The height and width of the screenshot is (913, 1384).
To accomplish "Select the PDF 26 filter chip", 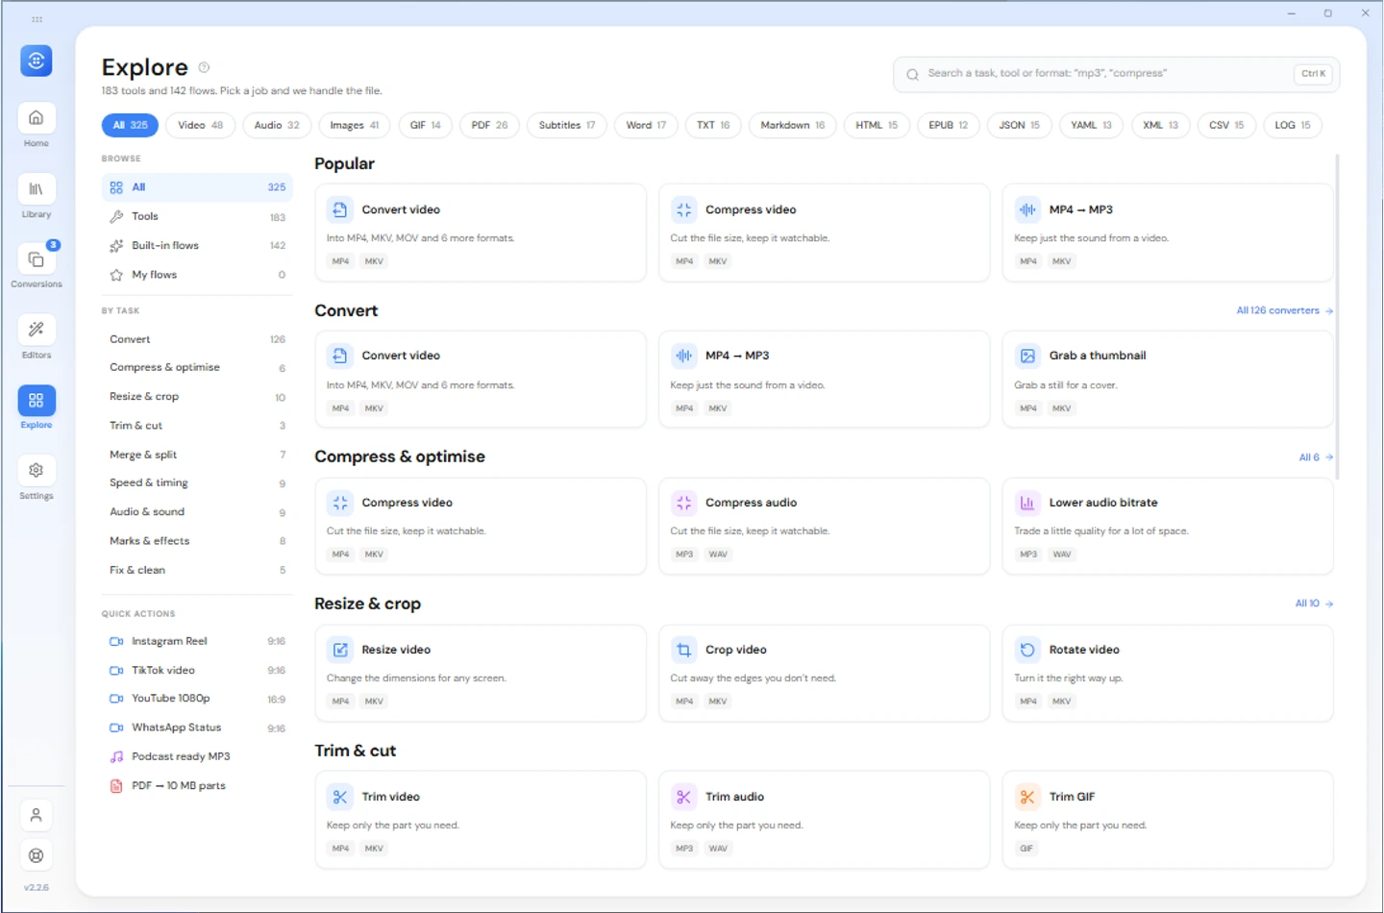I will 489,125.
